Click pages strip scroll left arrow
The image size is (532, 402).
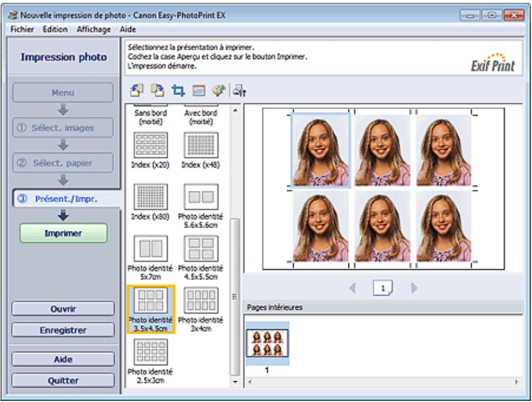point(250,382)
